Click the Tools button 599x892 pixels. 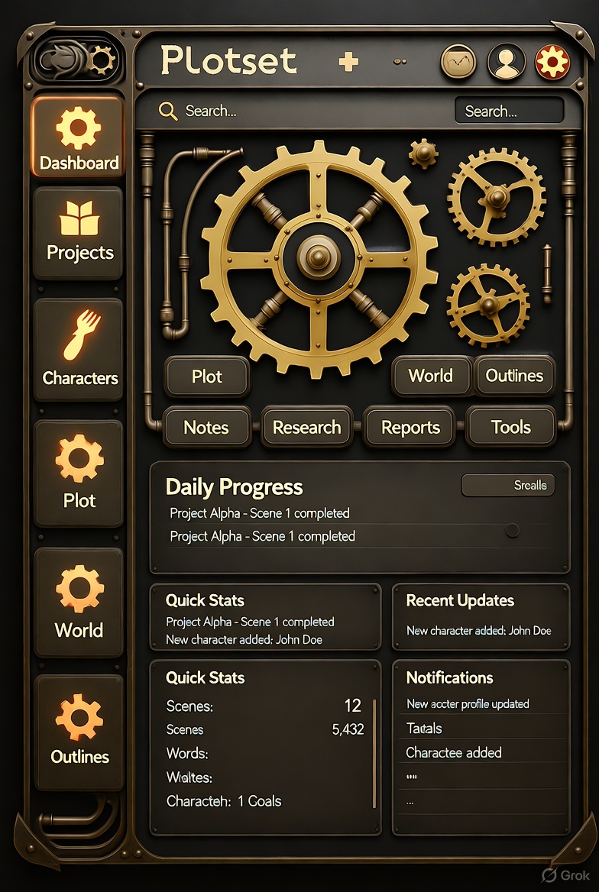tap(510, 427)
